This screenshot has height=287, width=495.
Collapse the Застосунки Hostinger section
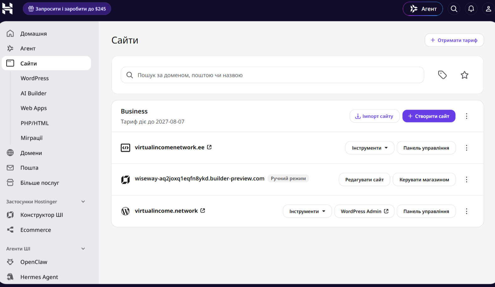[x=83, y=202]
